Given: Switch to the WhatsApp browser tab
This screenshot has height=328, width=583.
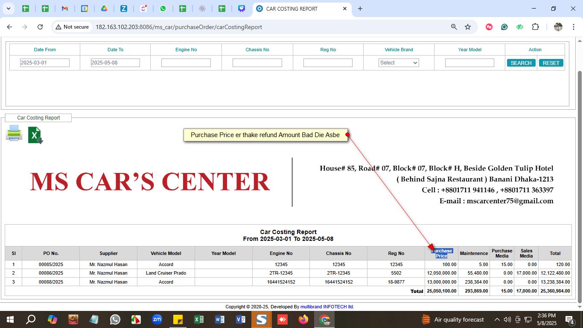Looking at the screenshot, I should pos(163,9).
